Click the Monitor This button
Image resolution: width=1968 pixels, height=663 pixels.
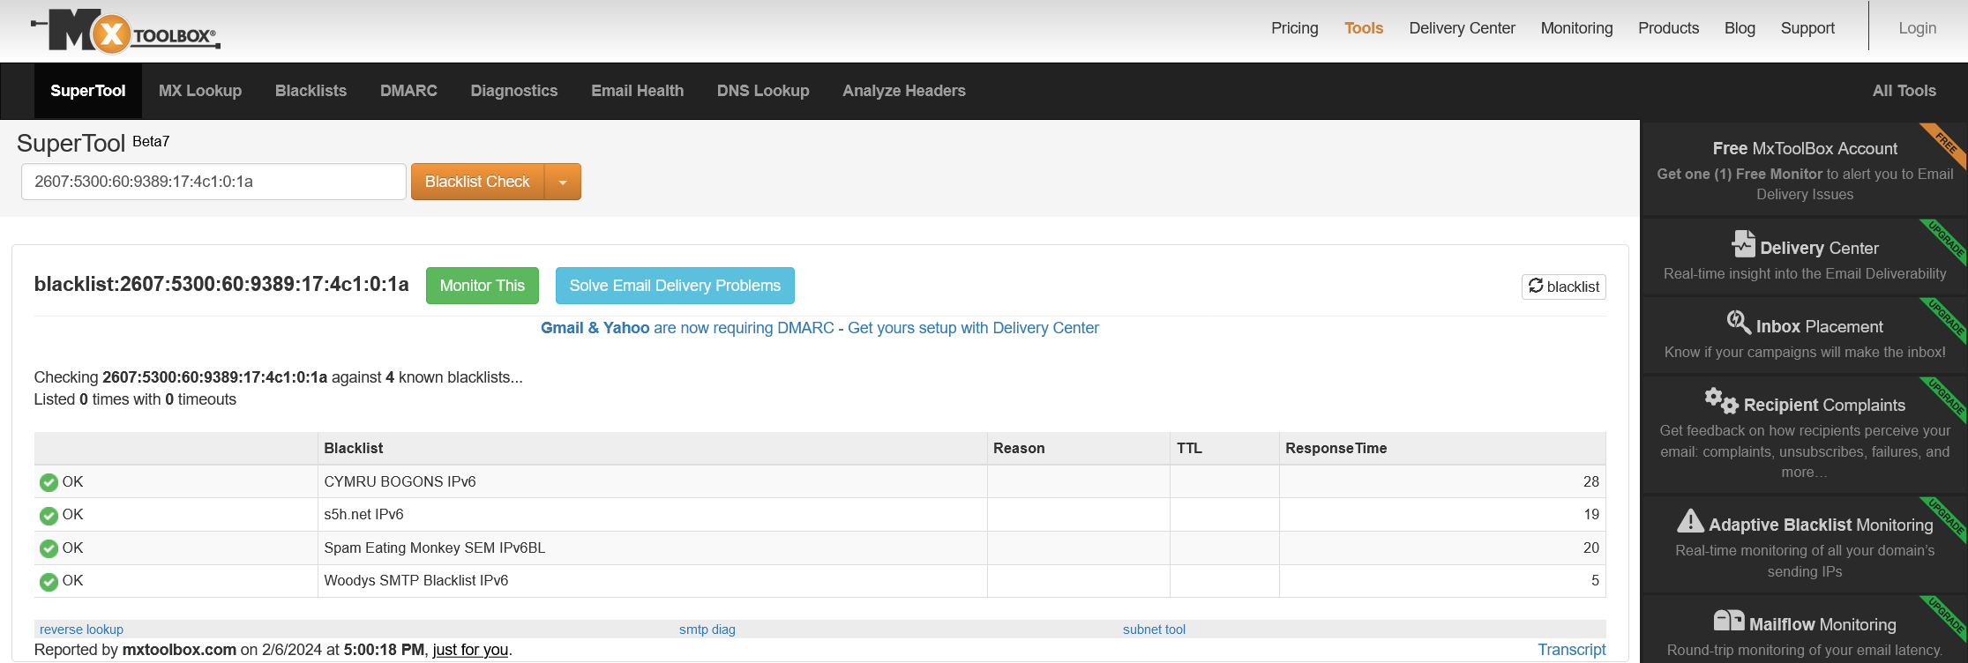[x=483, y=286]
